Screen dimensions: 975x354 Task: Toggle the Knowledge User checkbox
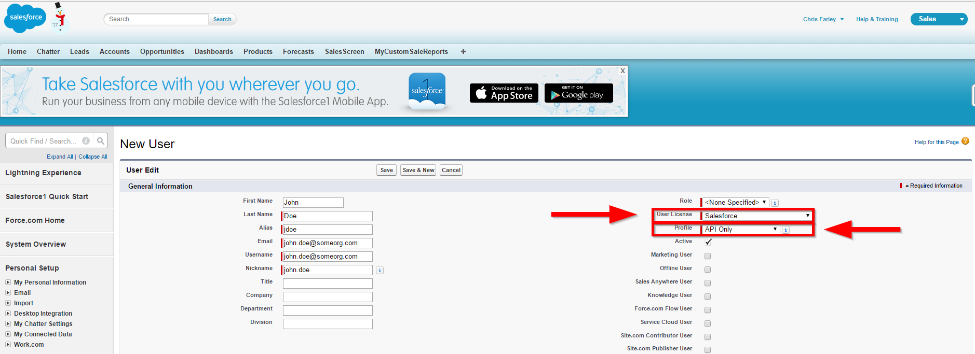(708, 296)
